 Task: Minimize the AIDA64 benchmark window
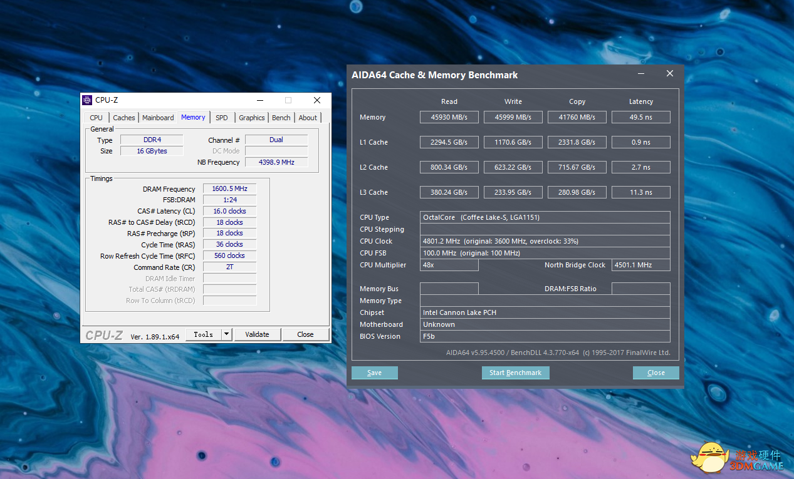click(x=641, y=74)
